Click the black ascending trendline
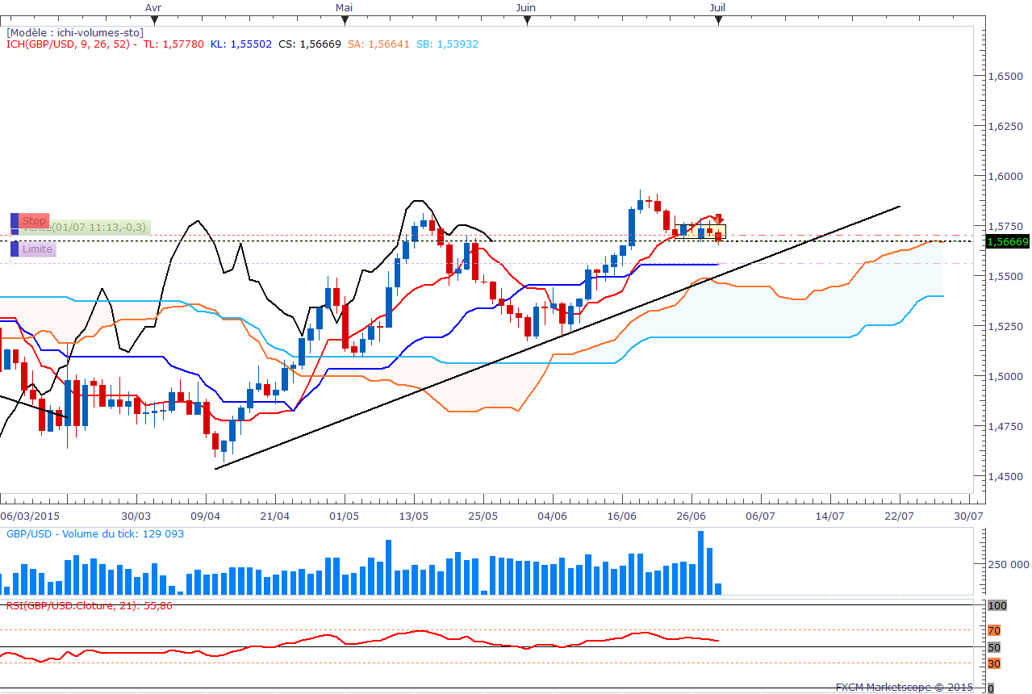The image size is (1032, 694). (x=558, y=337)
